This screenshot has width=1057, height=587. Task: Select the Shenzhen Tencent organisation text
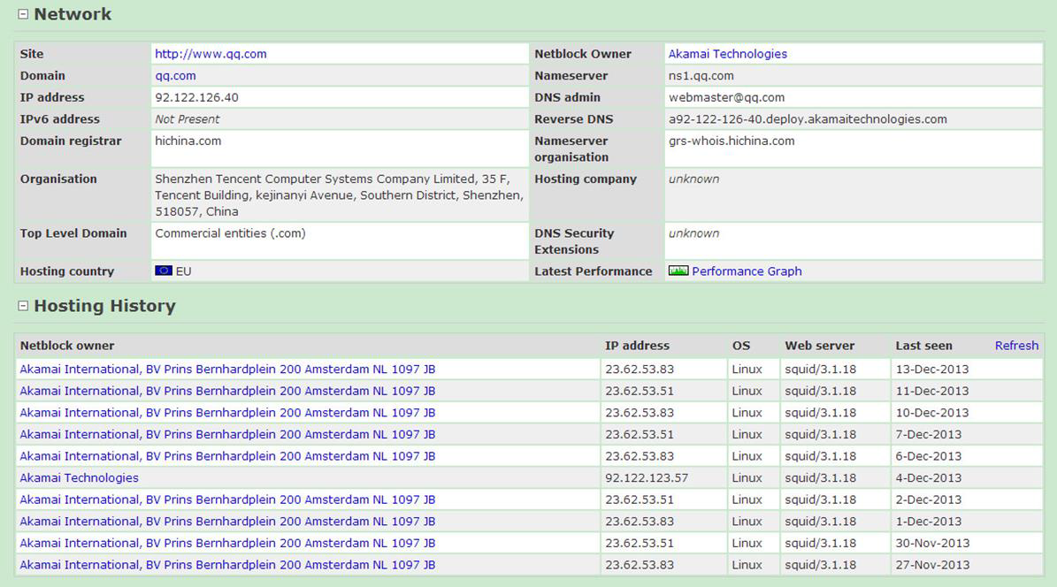pyautogui.click(x=339, y=195)
